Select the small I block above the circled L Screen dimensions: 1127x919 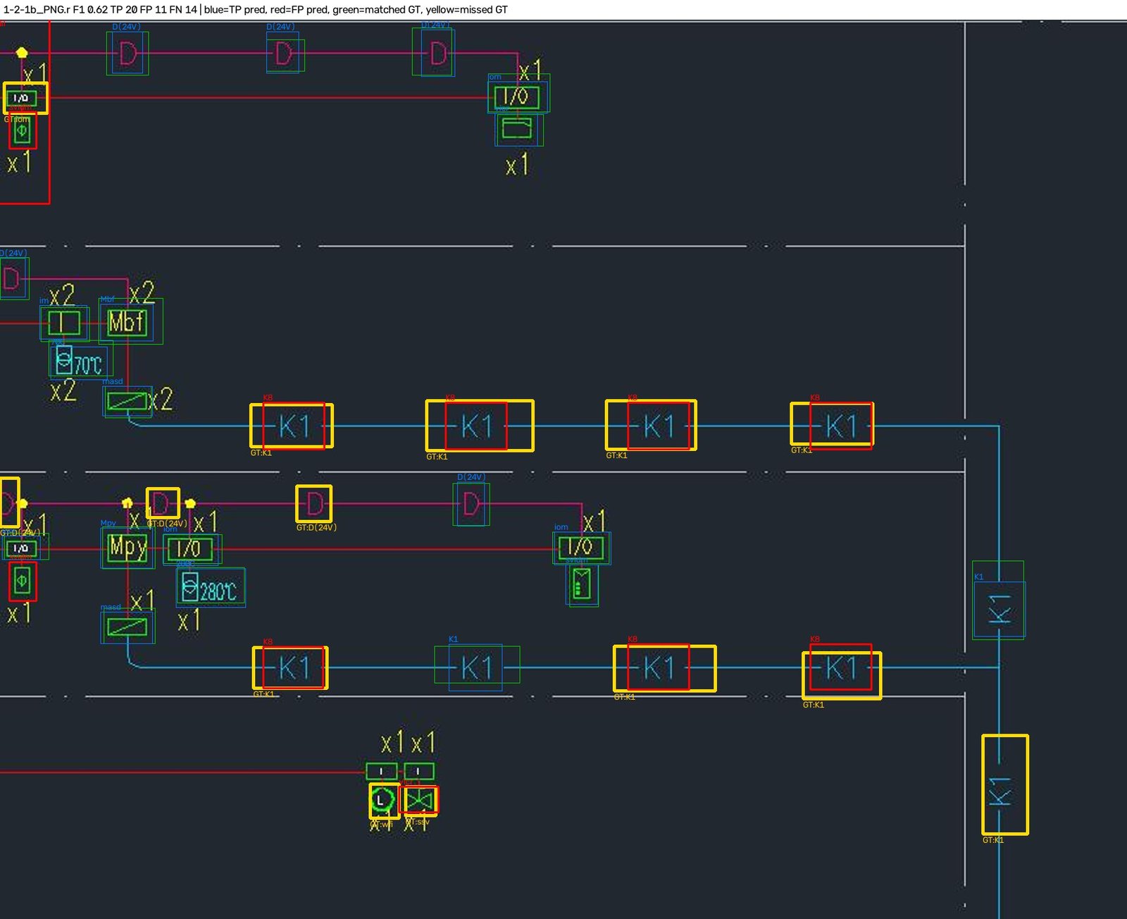(381, 771)
